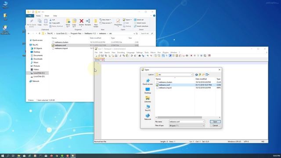
Task: Open the Language menu in Notepad++
Action: point(130,53)
